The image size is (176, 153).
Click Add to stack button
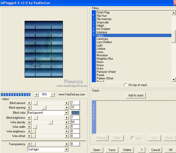tap(136, 95)
